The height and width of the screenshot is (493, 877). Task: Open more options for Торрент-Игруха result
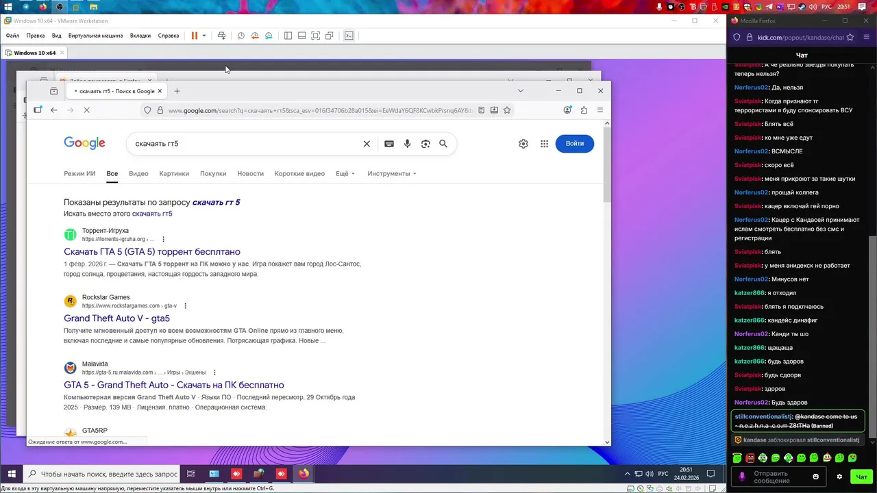pos(163,239)
